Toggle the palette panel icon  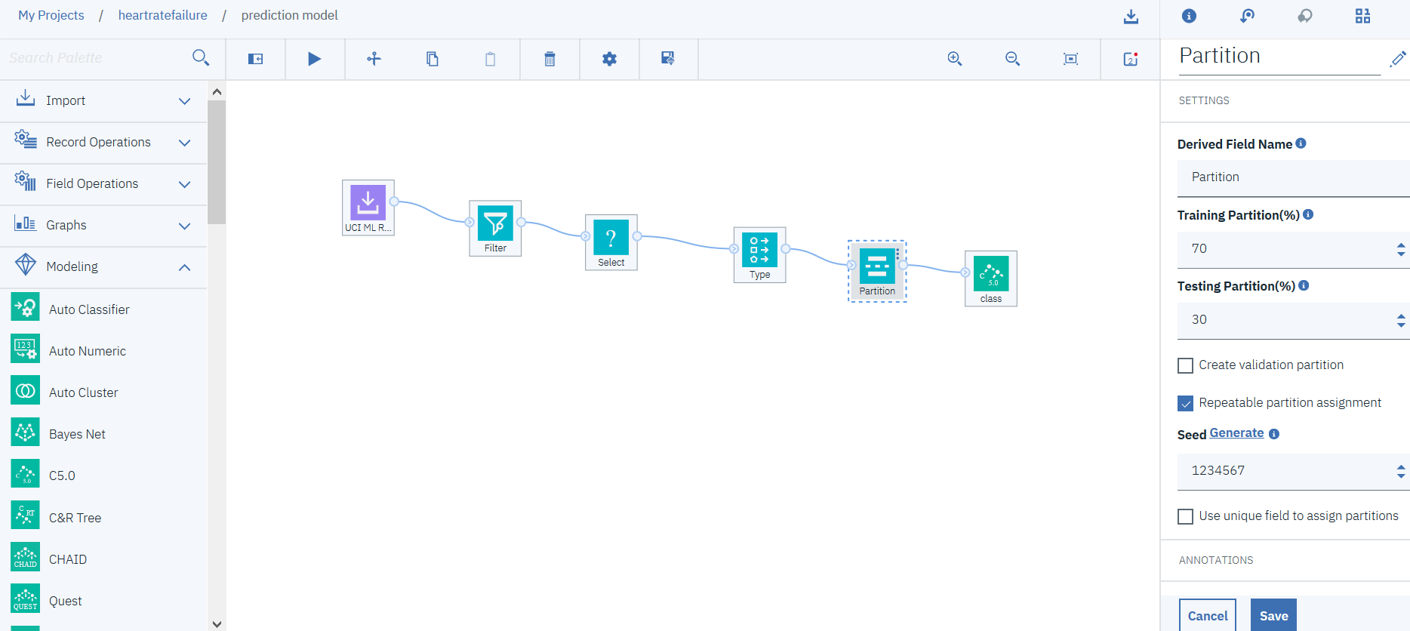[256, 59]
